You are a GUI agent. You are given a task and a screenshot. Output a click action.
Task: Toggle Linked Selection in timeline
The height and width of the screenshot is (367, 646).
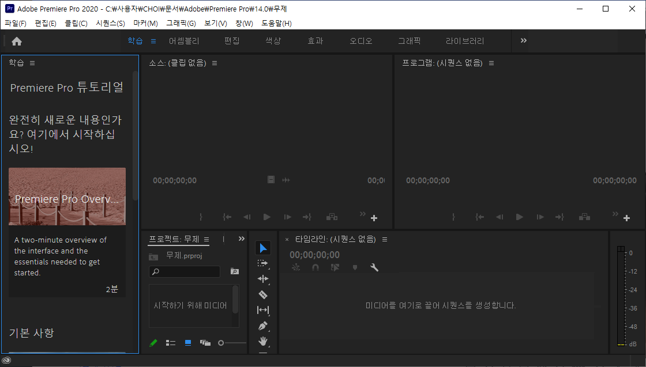[x=335, y=267]
